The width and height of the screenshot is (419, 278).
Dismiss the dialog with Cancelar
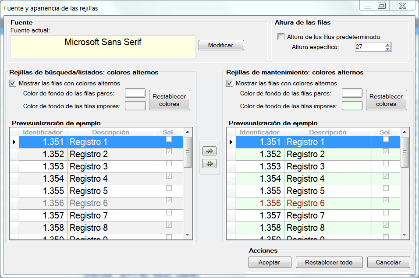click(x=389, y=262)
